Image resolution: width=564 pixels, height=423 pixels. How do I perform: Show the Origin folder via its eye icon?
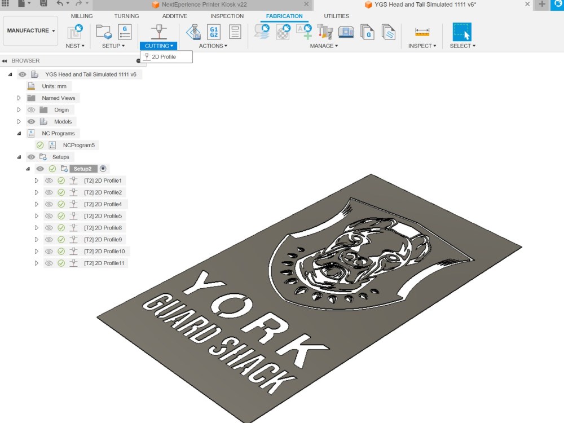(x=31, y=110)
